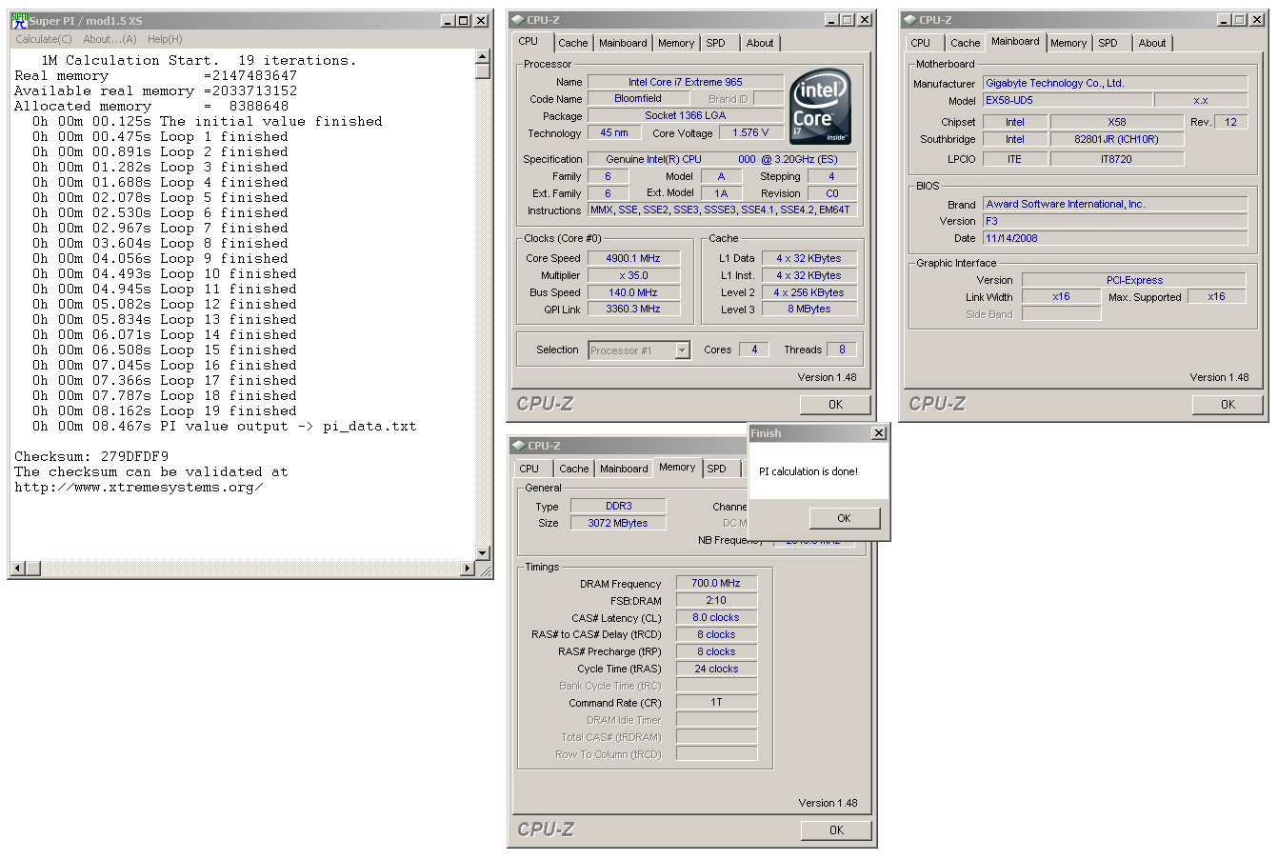Image resolution: width=1278 pixels, height=860 pixels.
Task: Click the Multiplier x 35.0 field
Action: [x=633, y=275]
